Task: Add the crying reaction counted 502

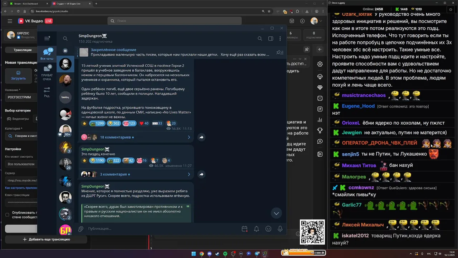Action: [x=114, y=123]
